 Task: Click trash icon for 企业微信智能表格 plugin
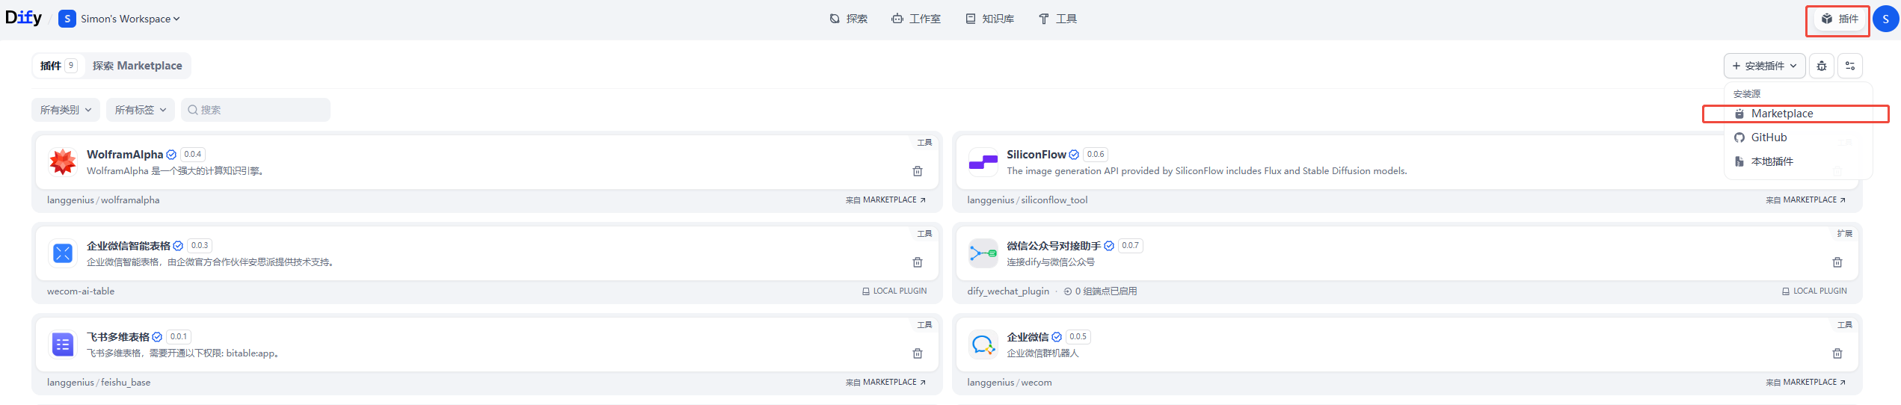(918, 262)
